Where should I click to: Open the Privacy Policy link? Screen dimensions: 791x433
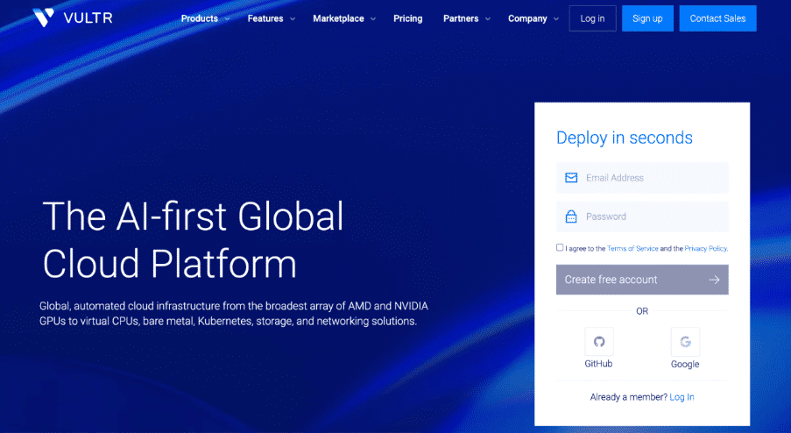click(706, 248)
